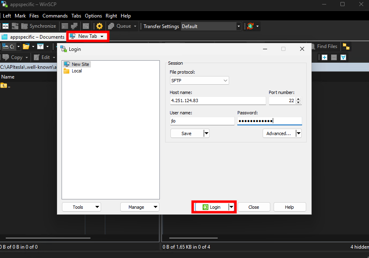Open the Help menu in menu bar

tap(126, 16)
